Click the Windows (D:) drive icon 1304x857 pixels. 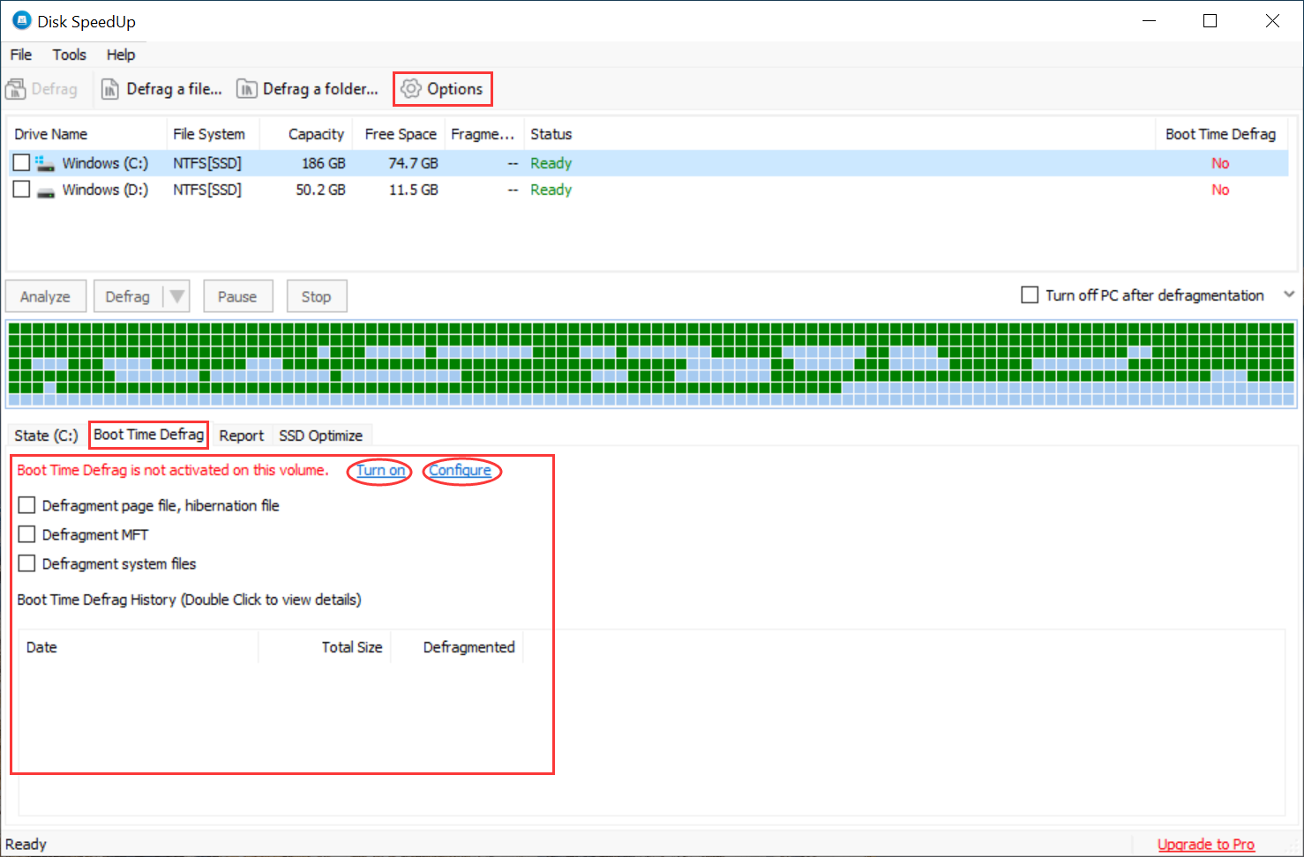pyautogui.click(x=44, y=189)
